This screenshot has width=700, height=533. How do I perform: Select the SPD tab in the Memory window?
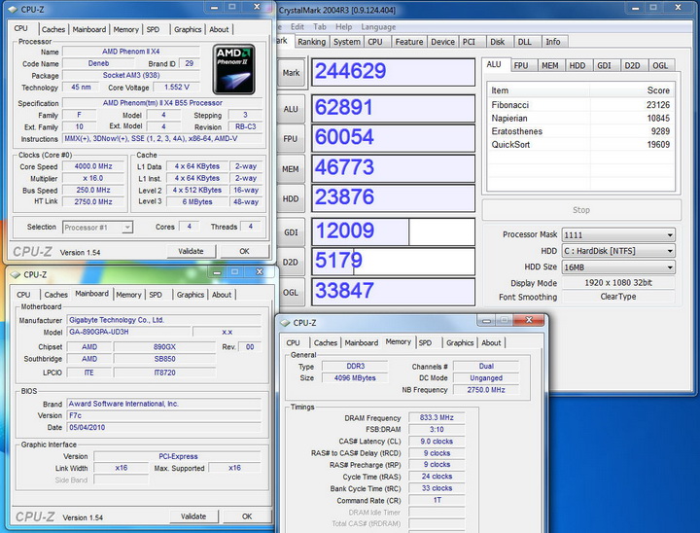click(425, 342)
